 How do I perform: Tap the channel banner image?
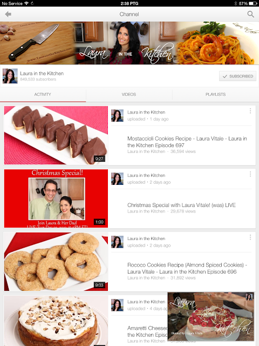129,43
